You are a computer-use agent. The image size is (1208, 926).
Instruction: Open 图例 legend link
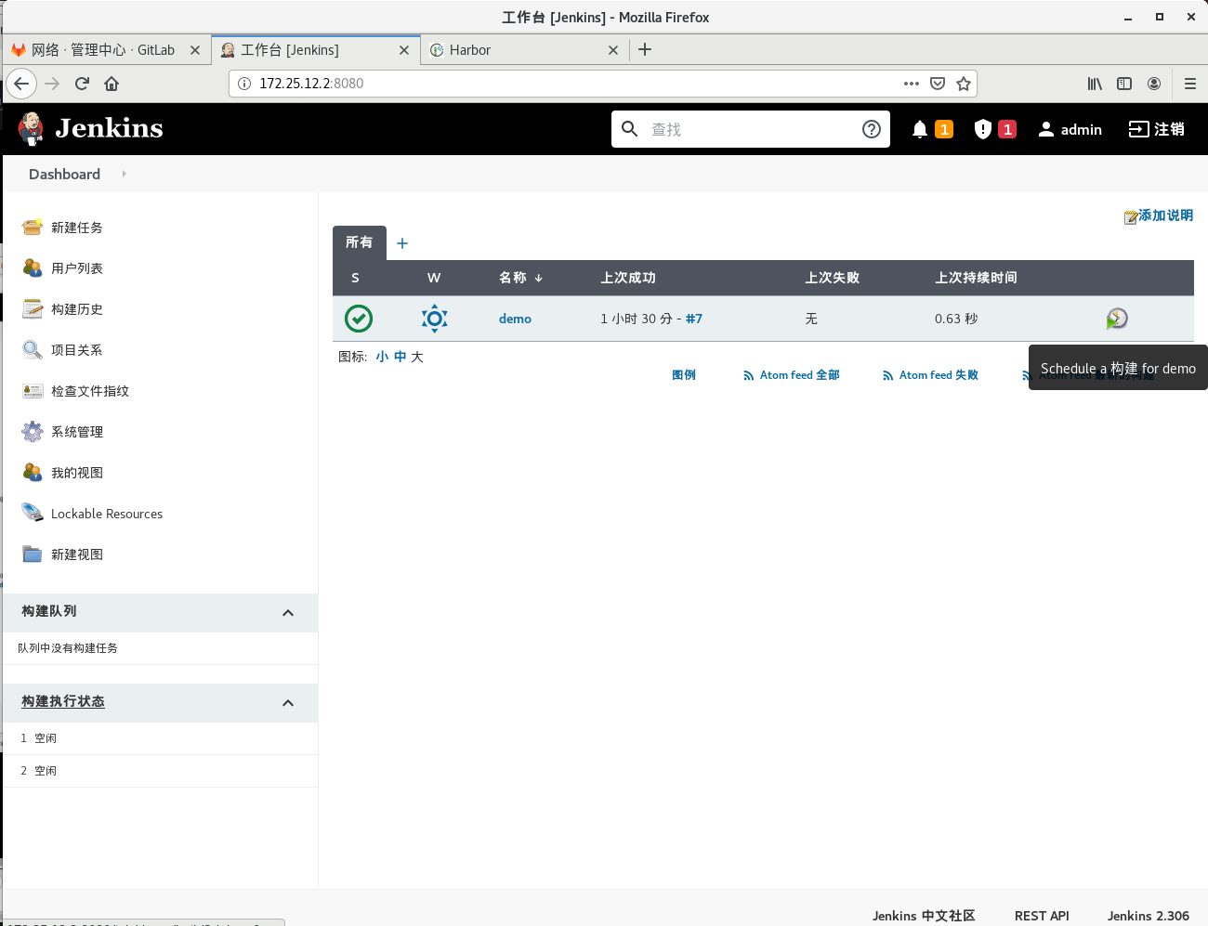coord(684,375)
